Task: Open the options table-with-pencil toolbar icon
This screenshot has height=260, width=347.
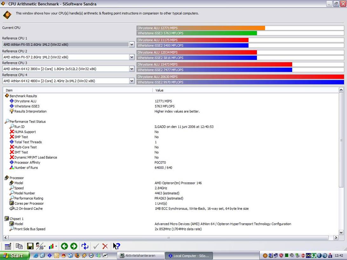Action: pyautogui.click(x=8, y=246)
